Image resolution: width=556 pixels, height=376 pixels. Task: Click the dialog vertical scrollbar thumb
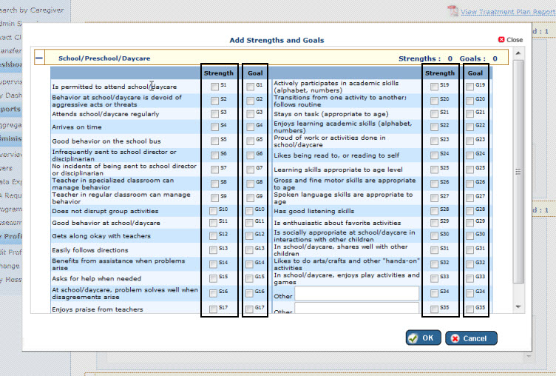518,172
